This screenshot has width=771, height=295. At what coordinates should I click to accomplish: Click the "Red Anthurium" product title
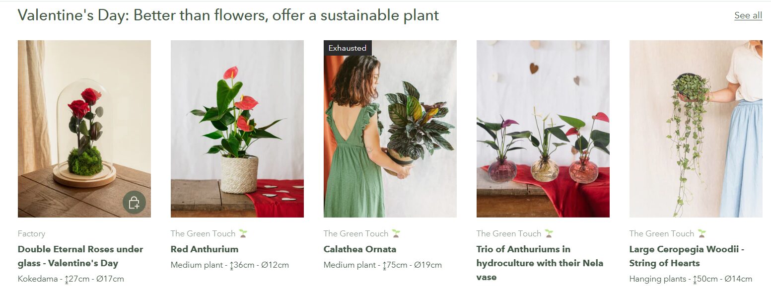pos(205,249)
